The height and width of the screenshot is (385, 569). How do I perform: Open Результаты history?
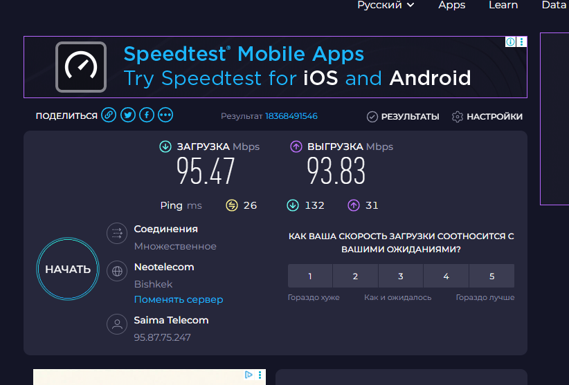(x=403, y=117)
